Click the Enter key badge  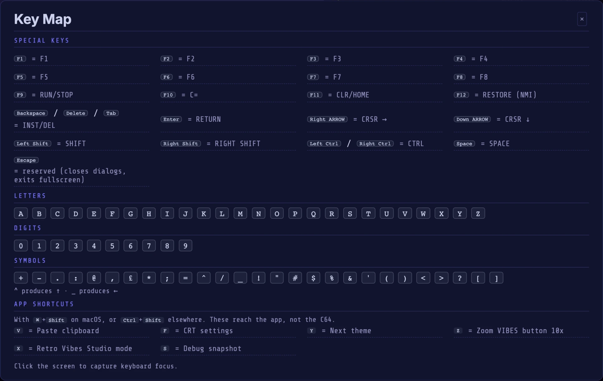click(171, 119)
